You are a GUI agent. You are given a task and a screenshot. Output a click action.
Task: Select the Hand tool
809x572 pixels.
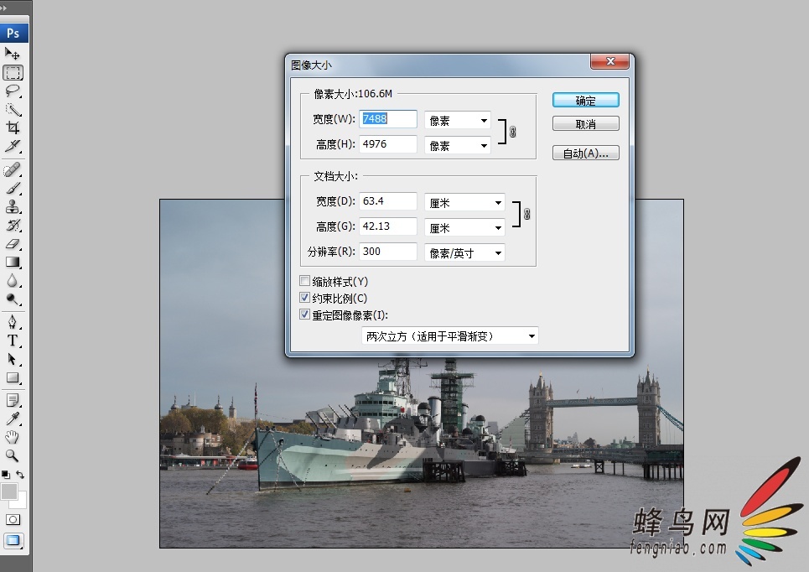tap(13, 437)
